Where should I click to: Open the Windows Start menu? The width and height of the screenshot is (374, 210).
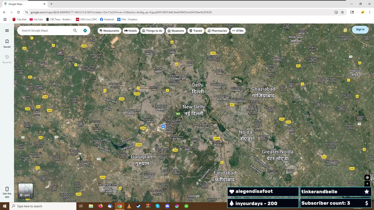(x=5, y=206)
